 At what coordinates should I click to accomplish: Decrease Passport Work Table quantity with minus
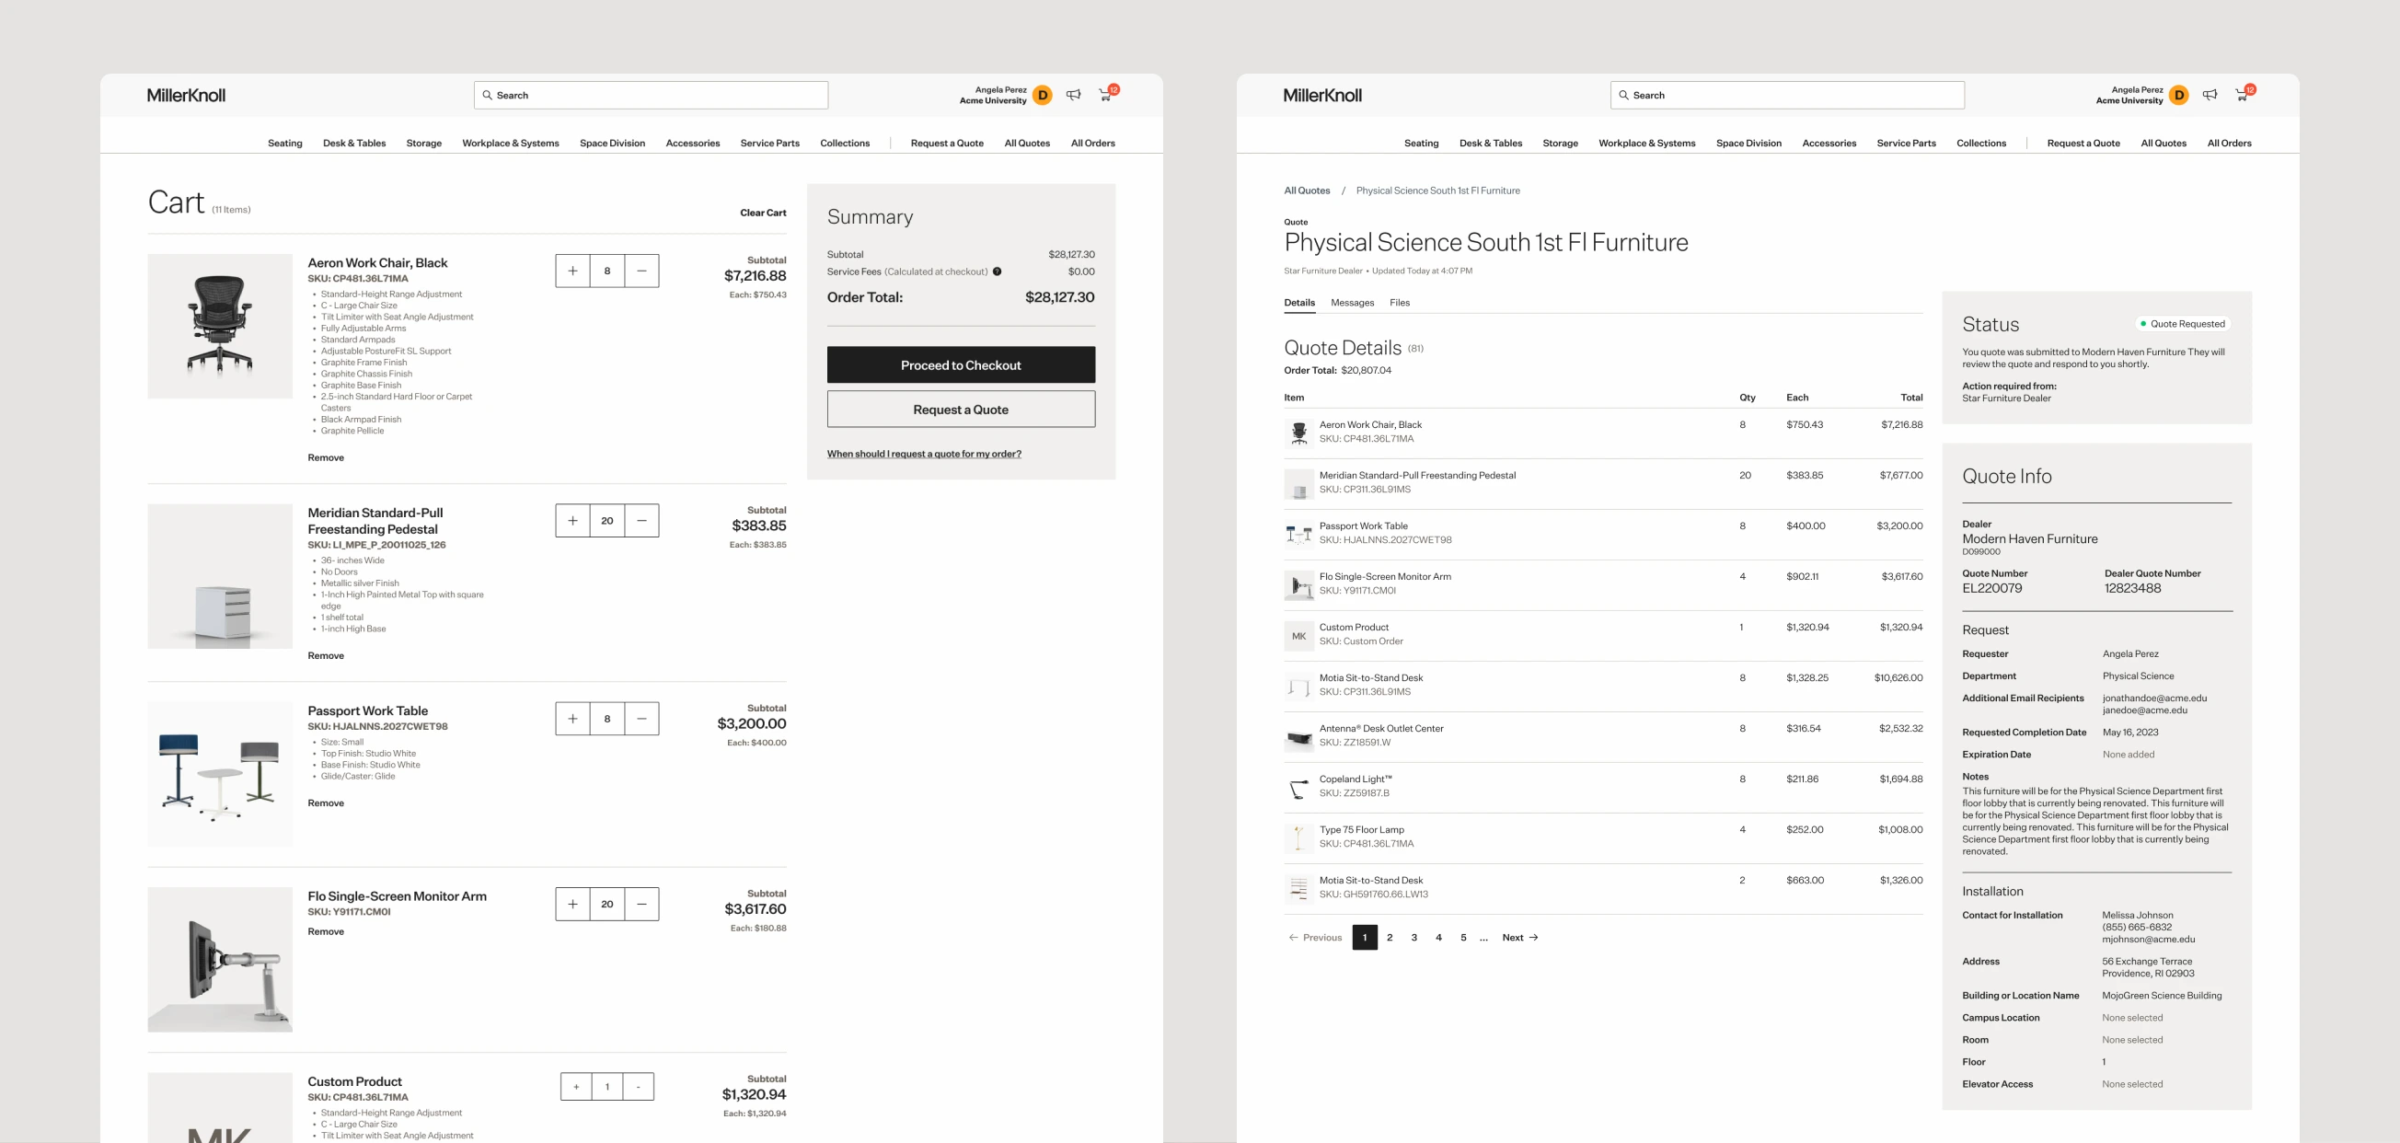pyautogui.click(x=641, y=719)
